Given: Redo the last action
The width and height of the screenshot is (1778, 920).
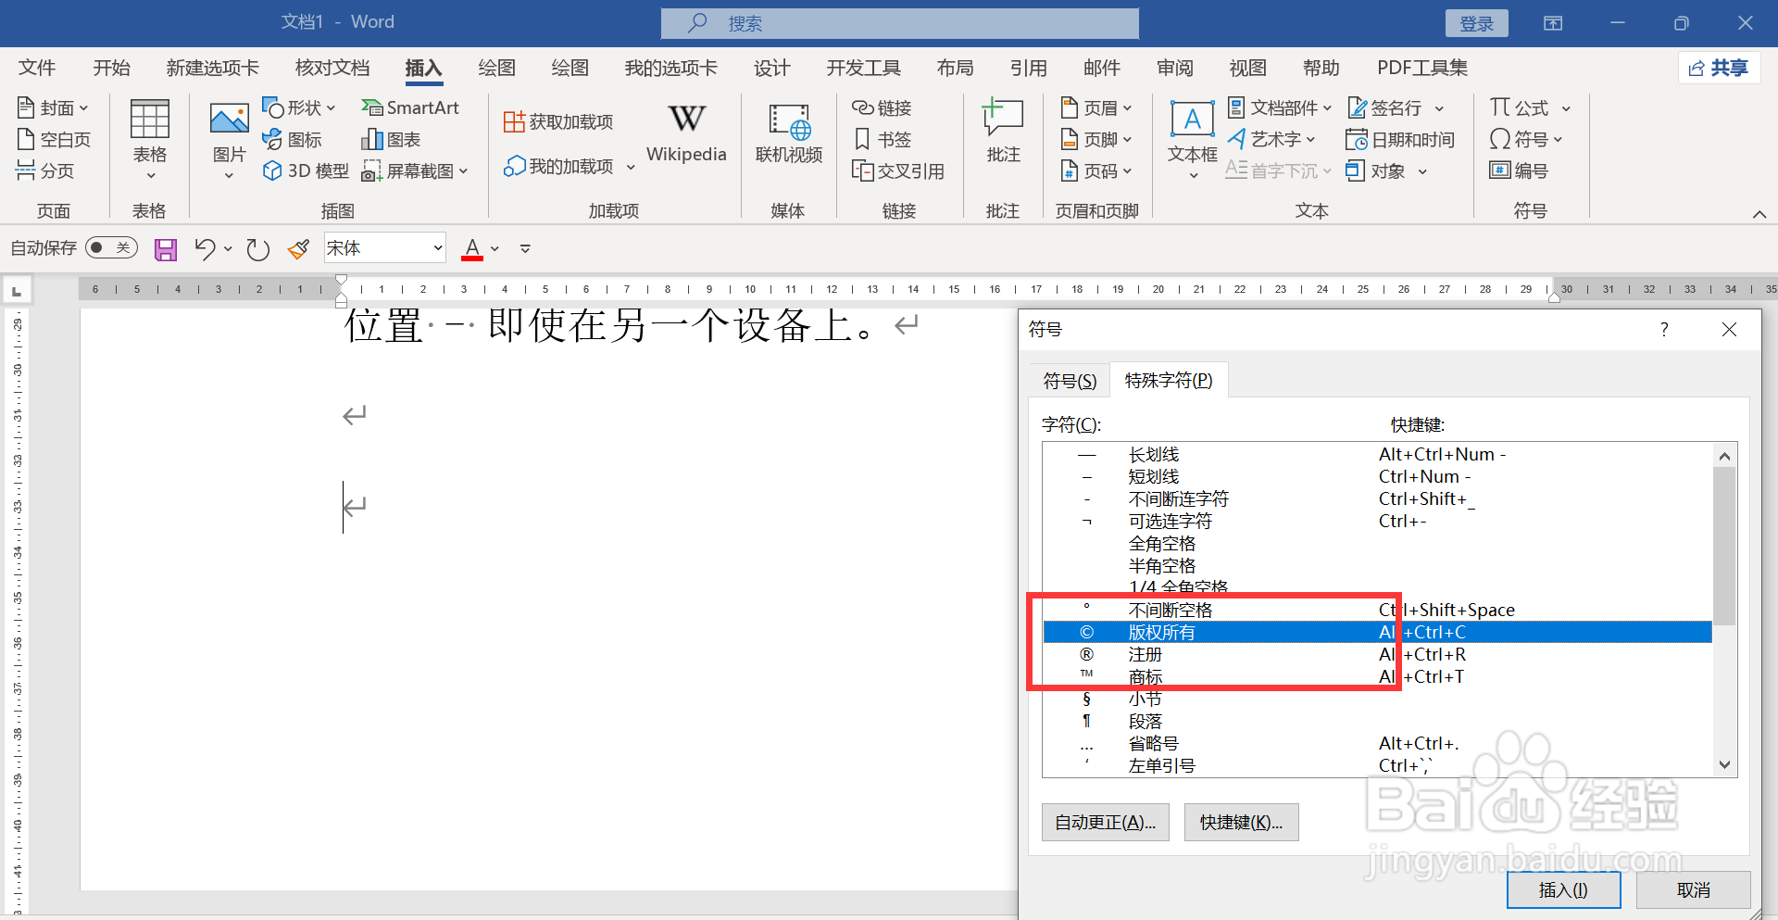Looking at the screenshot, I should point(257,248).
